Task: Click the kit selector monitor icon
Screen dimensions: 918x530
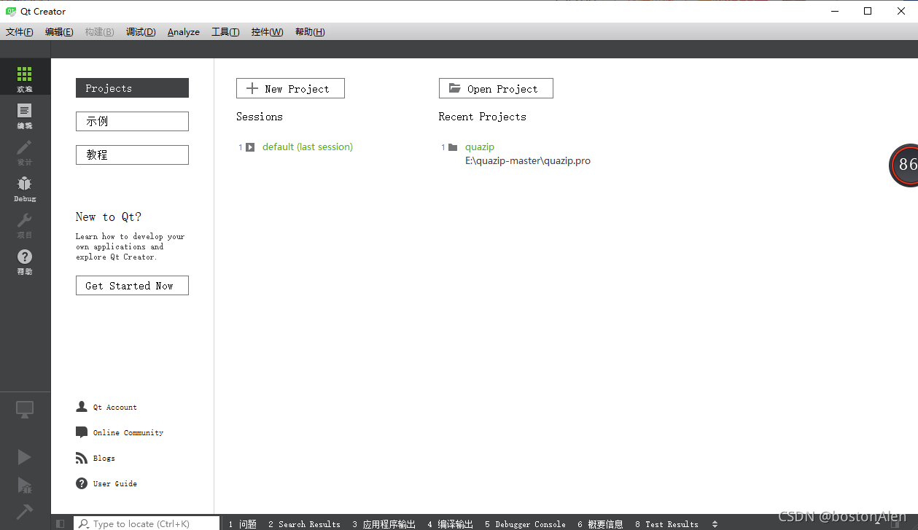Action: (x=25, y=410)
